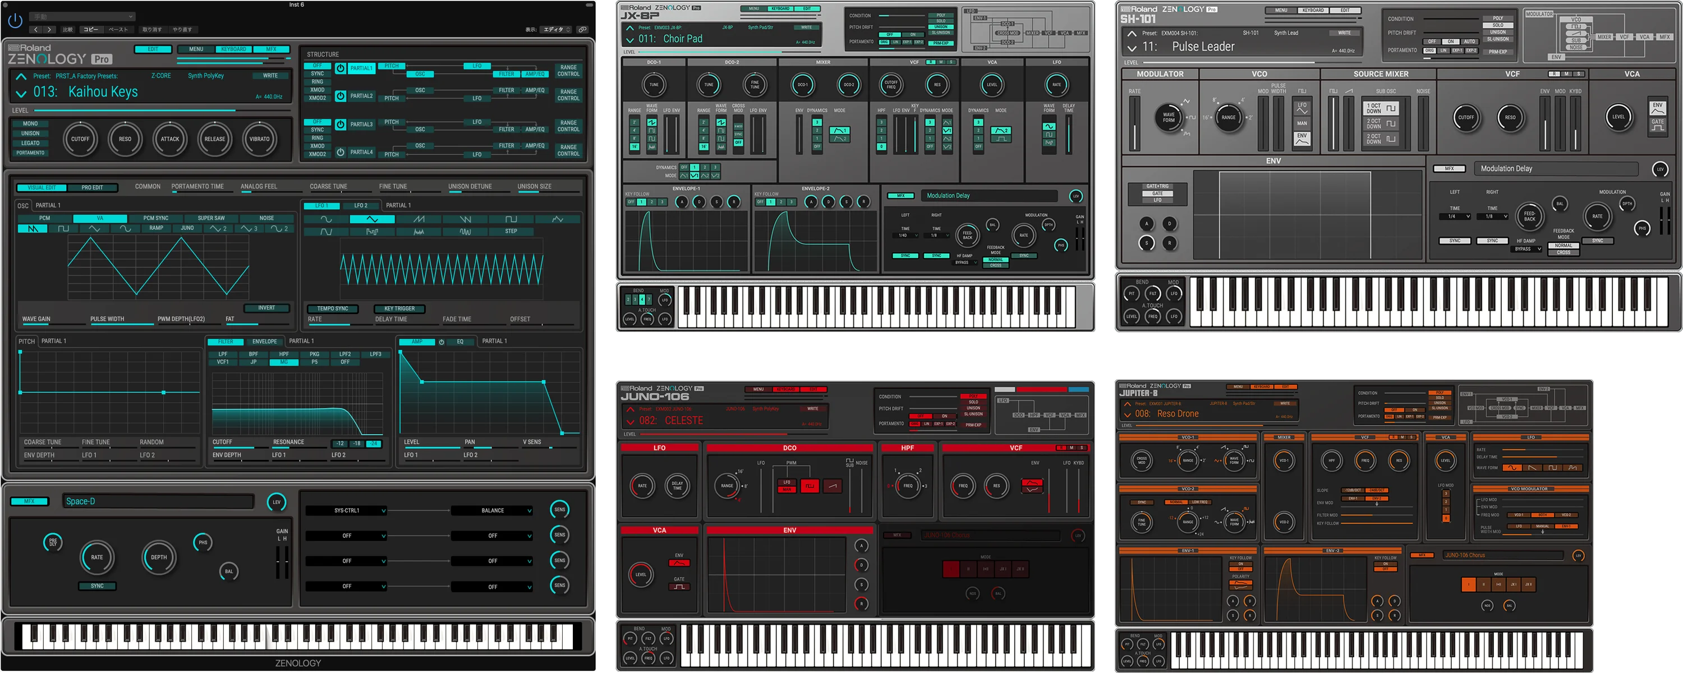Switch to EQ tab in AMP section
The image size is (1683, 673).
(460, 342)
